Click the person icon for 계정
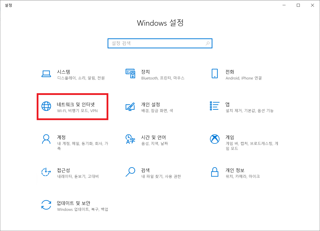 46,139
